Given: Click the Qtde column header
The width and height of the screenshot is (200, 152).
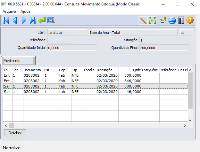Looking at the screenshot, I should (130, 70).
